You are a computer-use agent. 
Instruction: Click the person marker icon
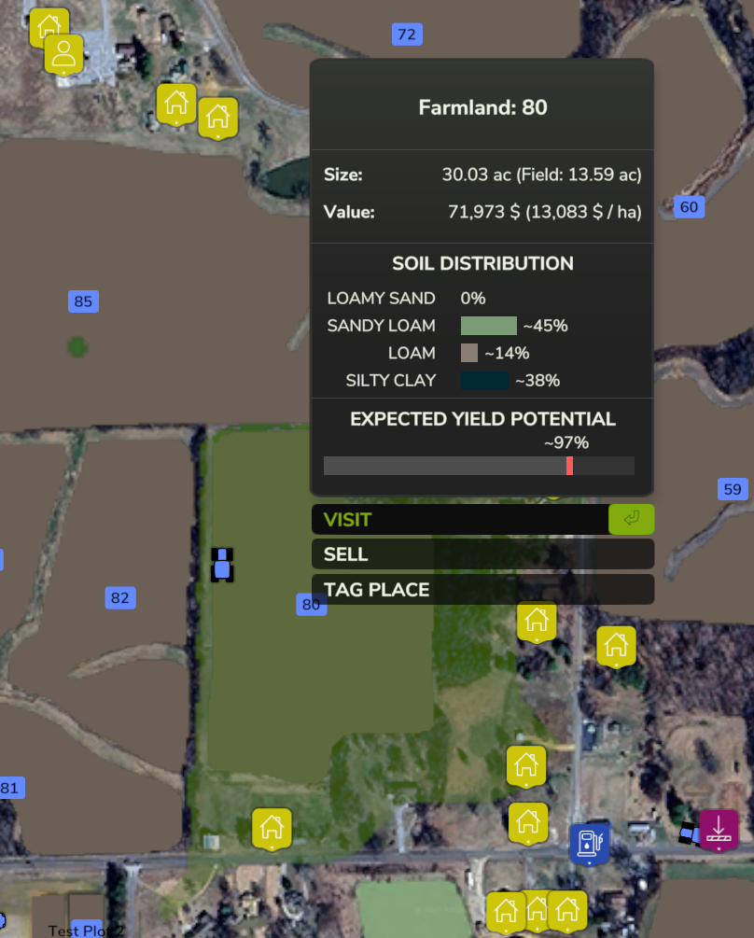[63, 53]
